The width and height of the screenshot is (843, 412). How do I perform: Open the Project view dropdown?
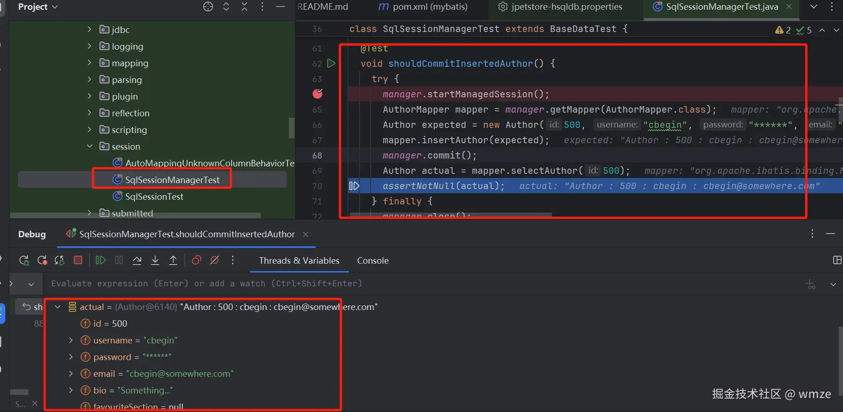tap(38, 6)
